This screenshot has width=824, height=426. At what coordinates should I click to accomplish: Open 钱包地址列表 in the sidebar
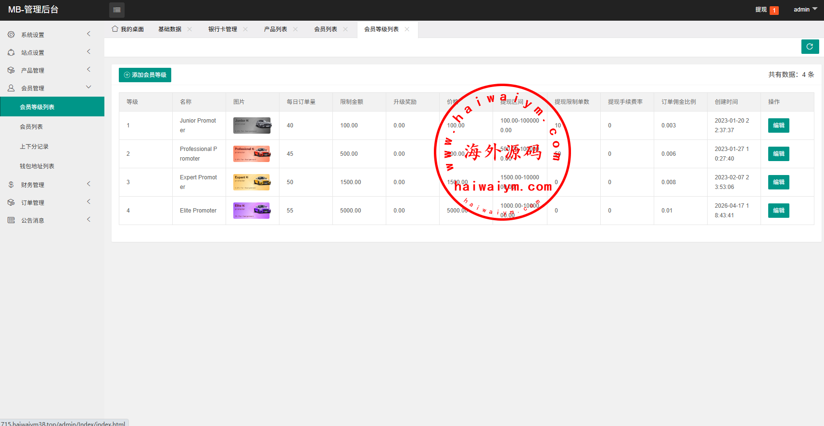coord(37,166)
